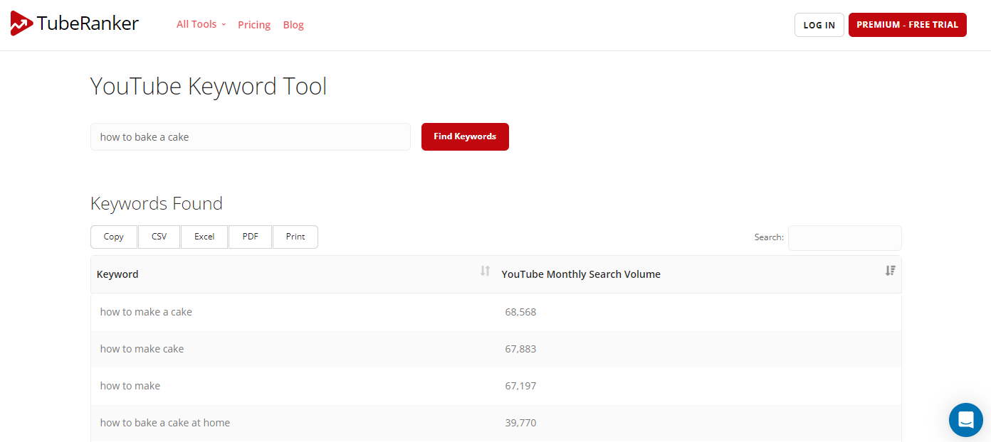
Task: Copy the keywords table
Action: (114, 237)
